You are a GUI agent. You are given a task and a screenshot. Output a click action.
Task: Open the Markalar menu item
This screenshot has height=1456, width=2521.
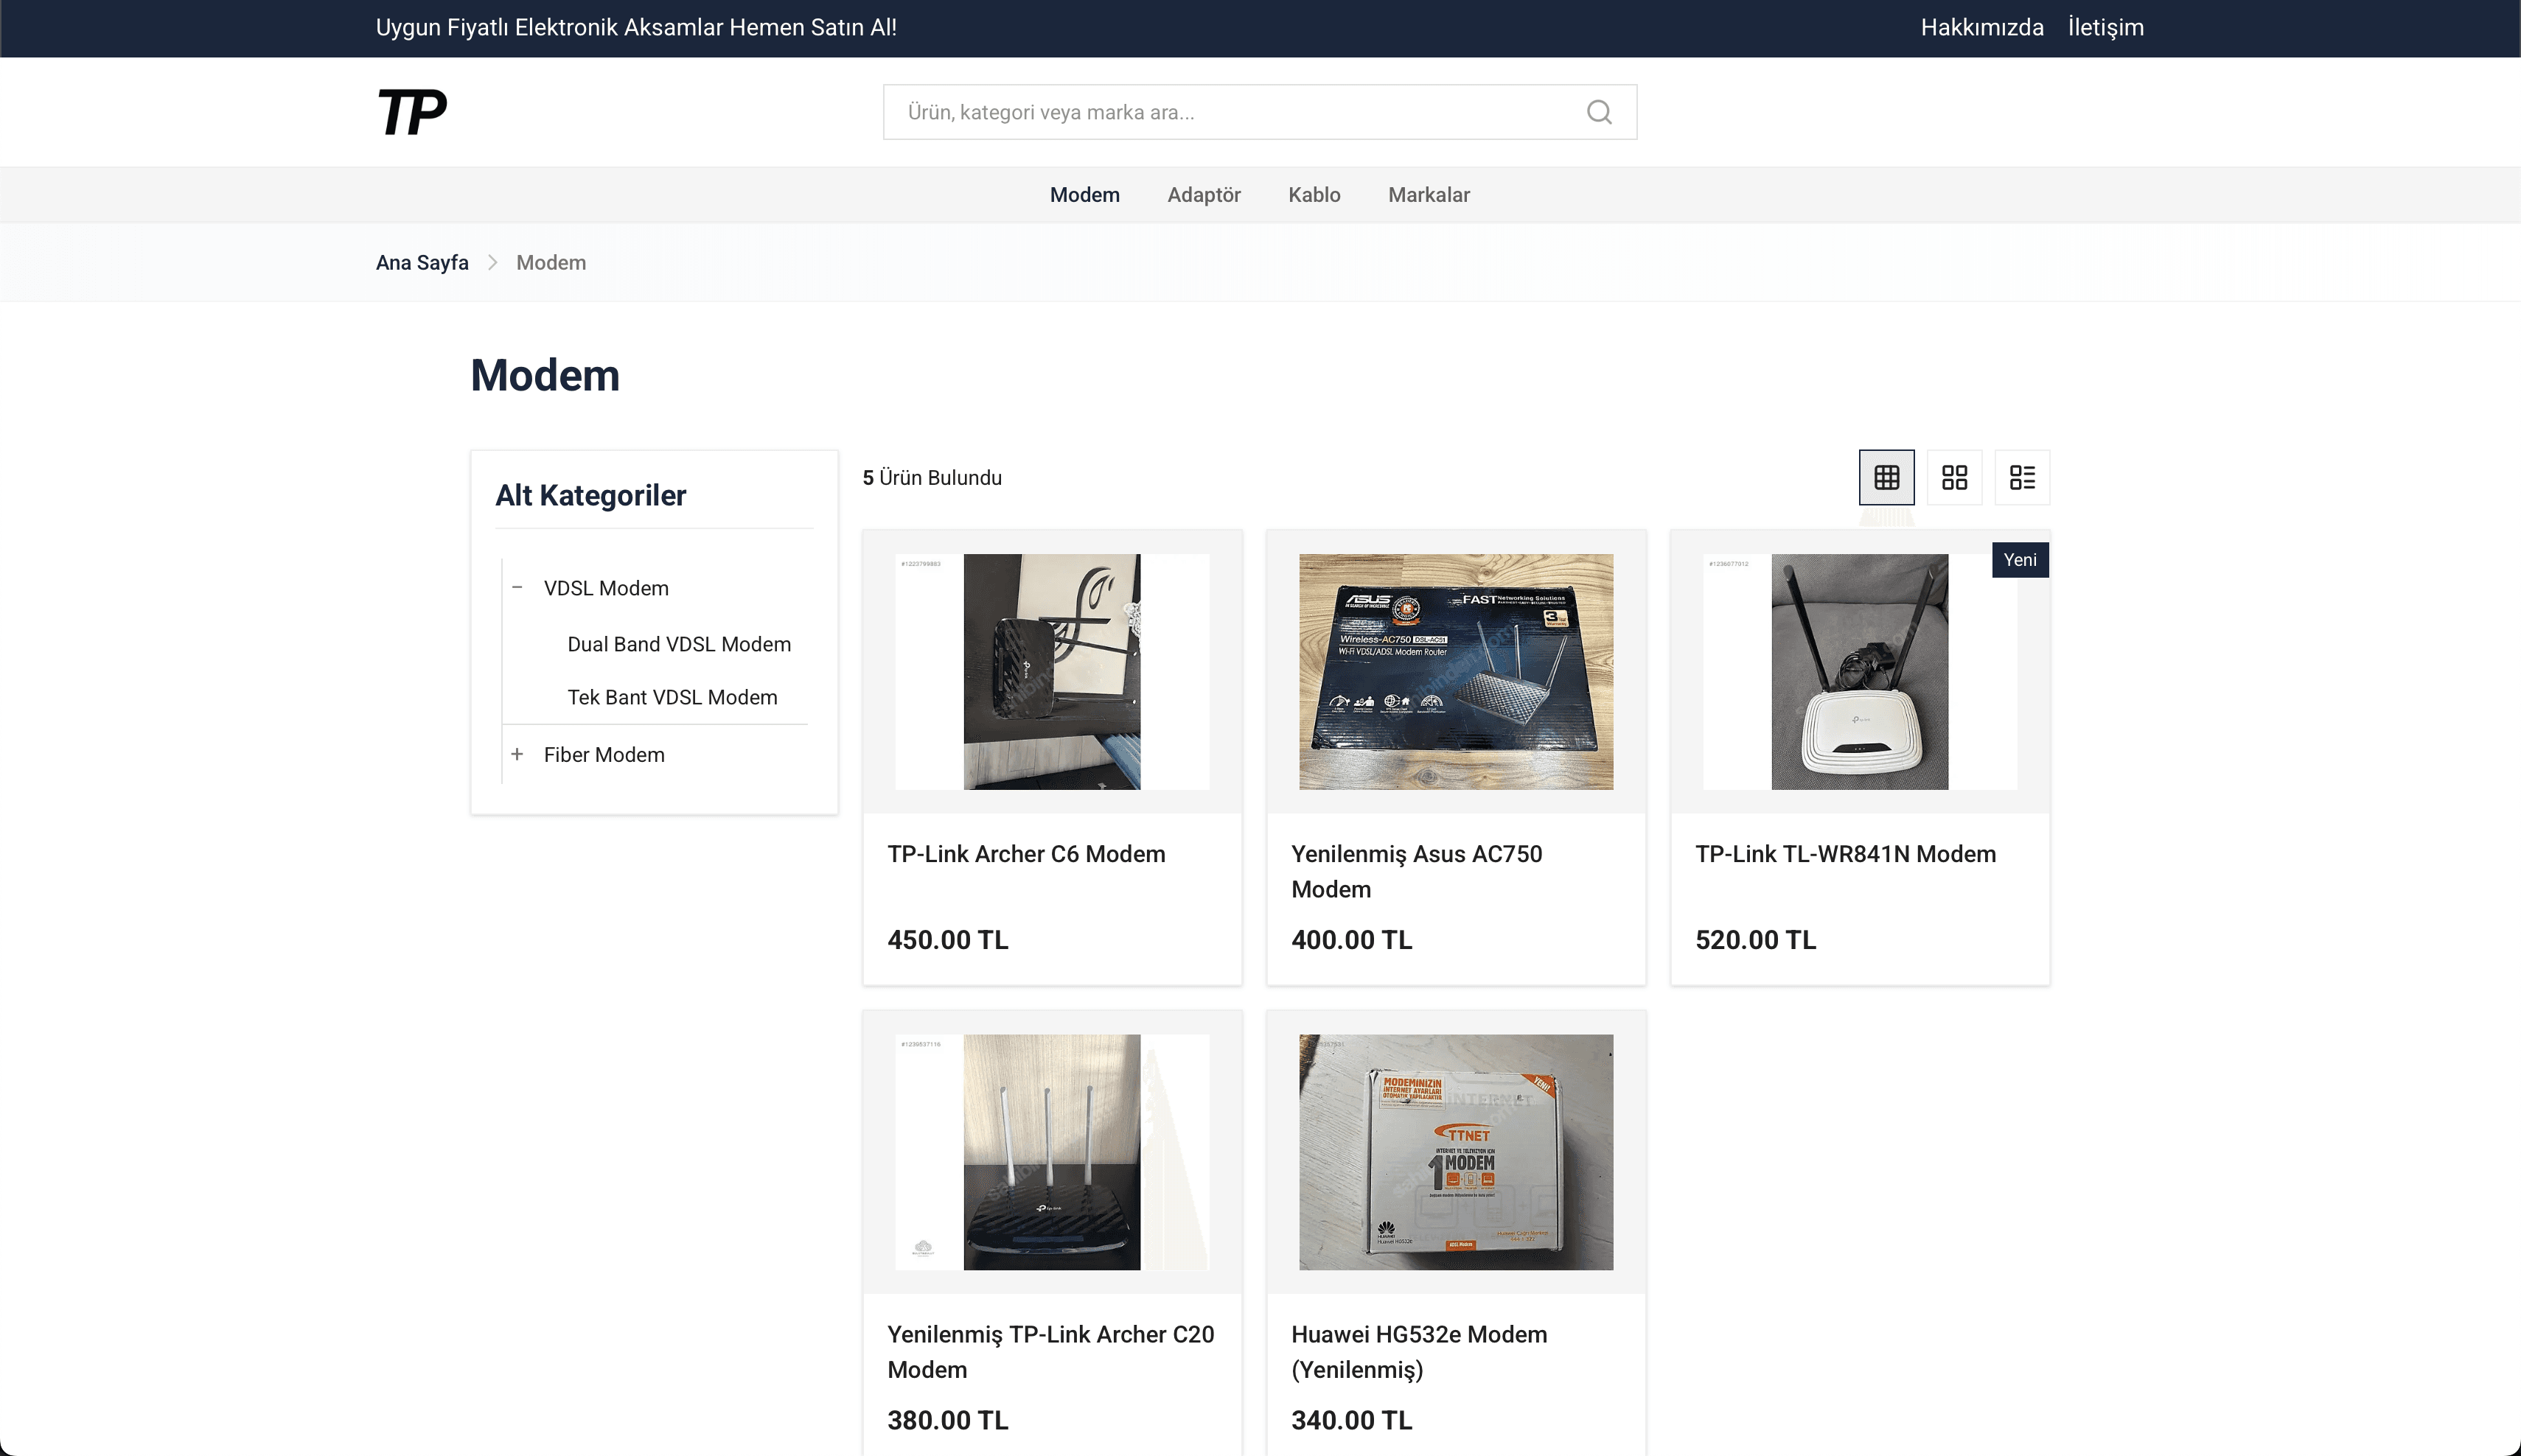click(x=1429, y=195)
